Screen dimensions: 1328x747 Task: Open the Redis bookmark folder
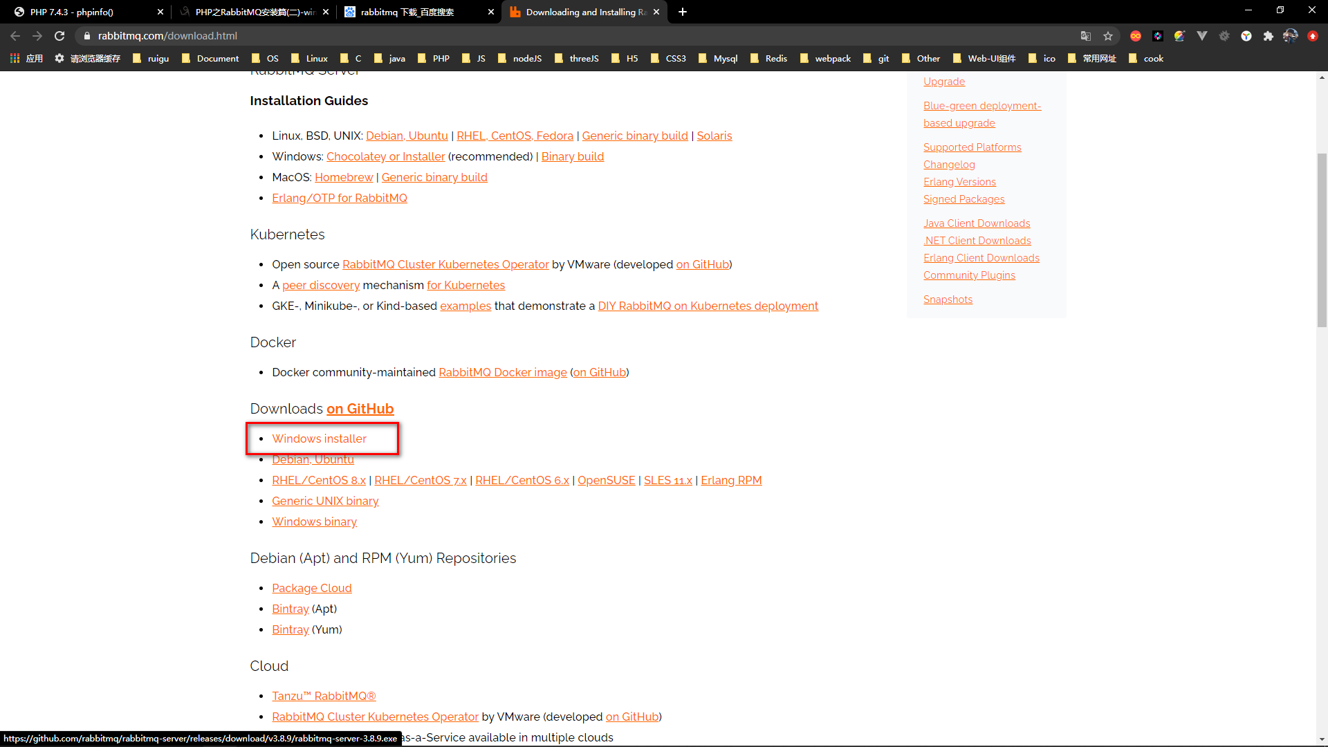tap(768, 59)
